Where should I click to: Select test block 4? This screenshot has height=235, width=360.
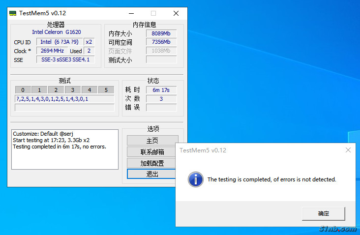coord(90,90)
